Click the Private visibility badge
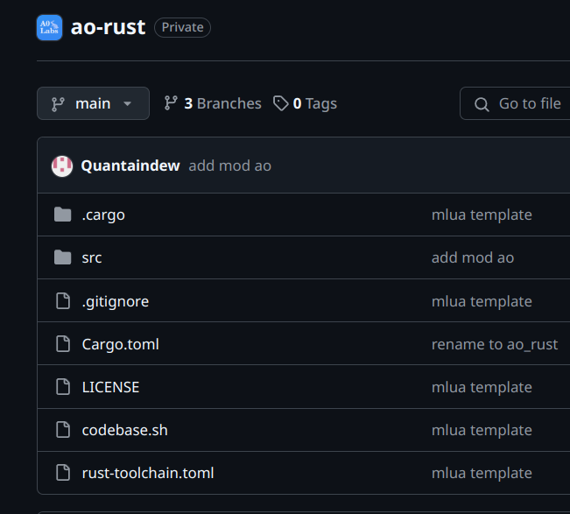 [182, 27]
